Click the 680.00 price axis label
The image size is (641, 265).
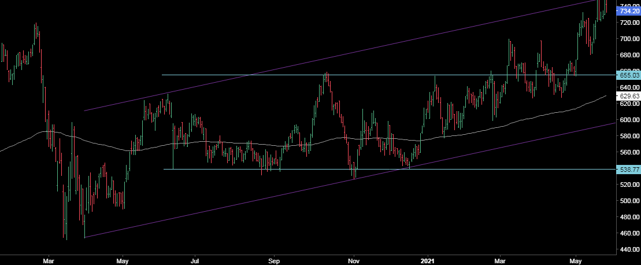(629, 55)
